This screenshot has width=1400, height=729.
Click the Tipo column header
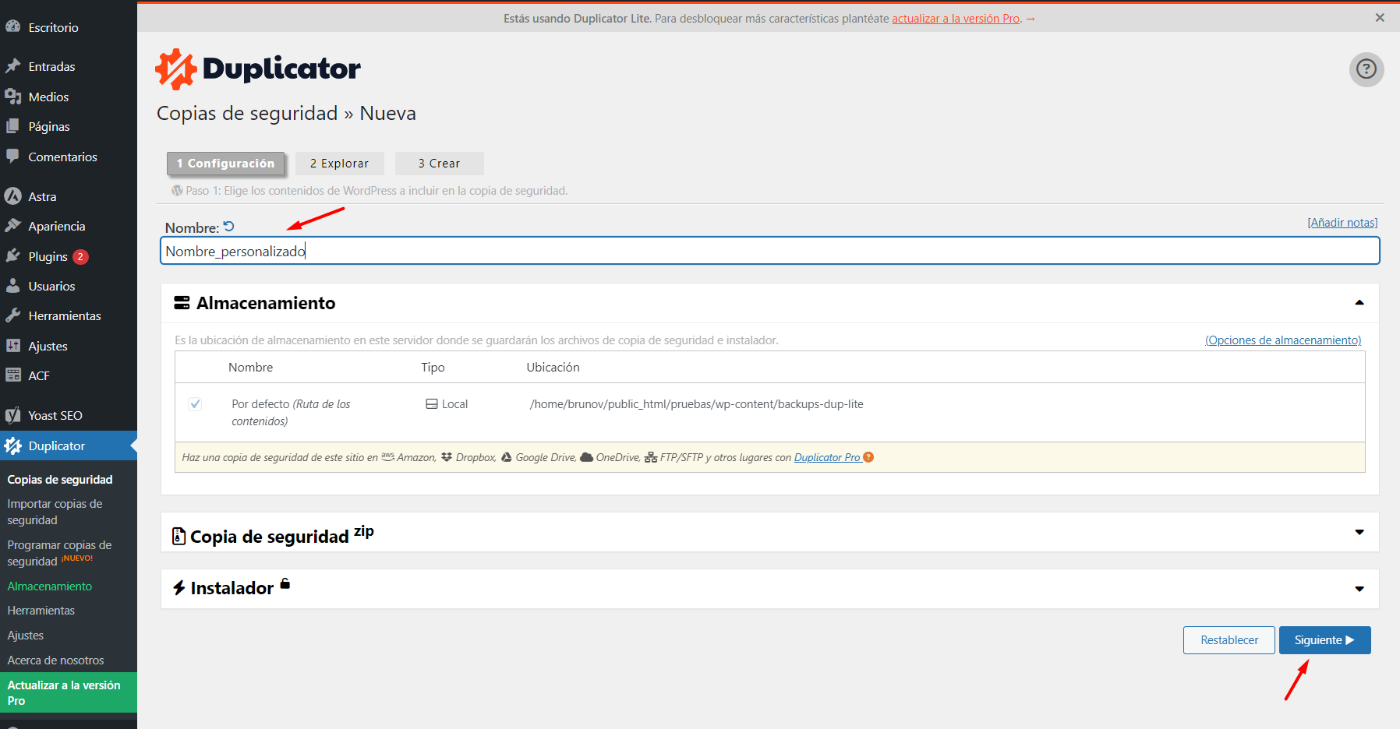[433, 368]
